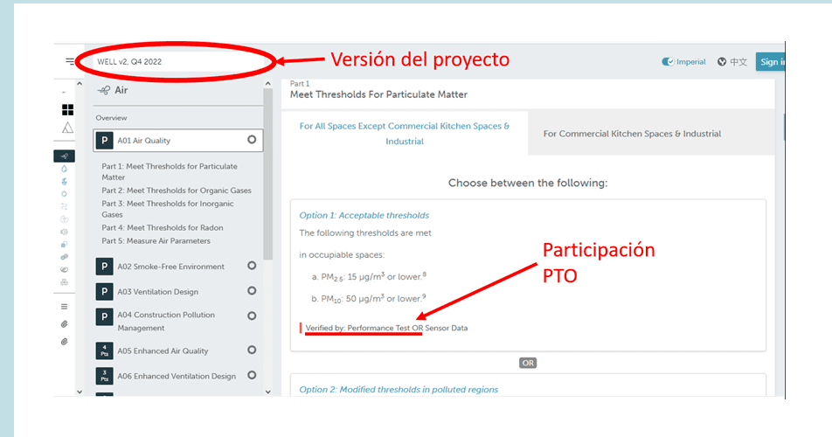Select the Light concept icon in sidebar
This screenshot has height=437, width=832.
[64, 194]
